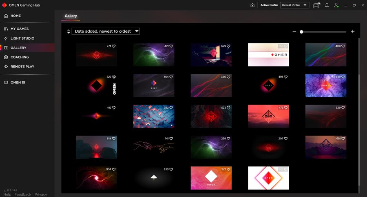Viewport: 367px width, 197px height.
Task: Decrease thumbnail size with the minus icon
Action: tap(294, 31)
